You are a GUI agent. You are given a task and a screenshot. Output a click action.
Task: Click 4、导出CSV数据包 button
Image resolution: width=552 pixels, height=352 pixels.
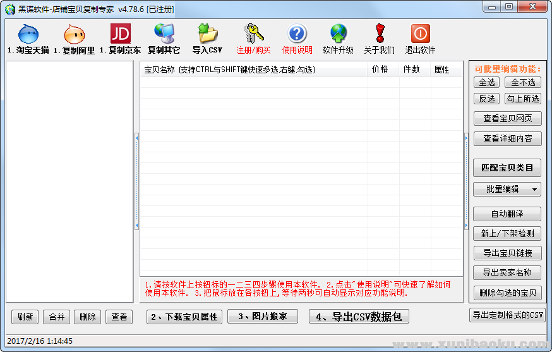pos(359,317)
